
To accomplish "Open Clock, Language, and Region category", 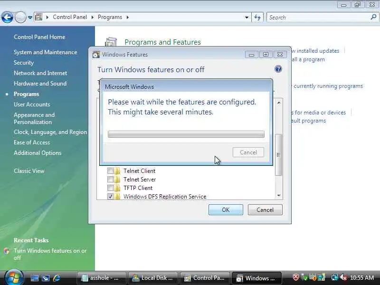I will pos(50,132).
